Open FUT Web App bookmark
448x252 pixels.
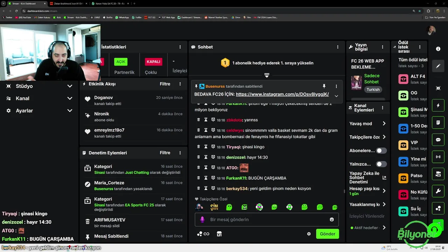tap(167, 17)
